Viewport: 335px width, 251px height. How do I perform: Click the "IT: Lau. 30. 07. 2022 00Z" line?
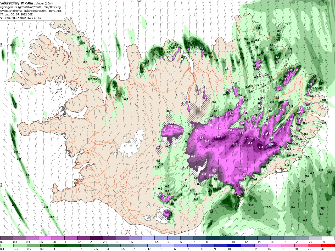(16, 14)
